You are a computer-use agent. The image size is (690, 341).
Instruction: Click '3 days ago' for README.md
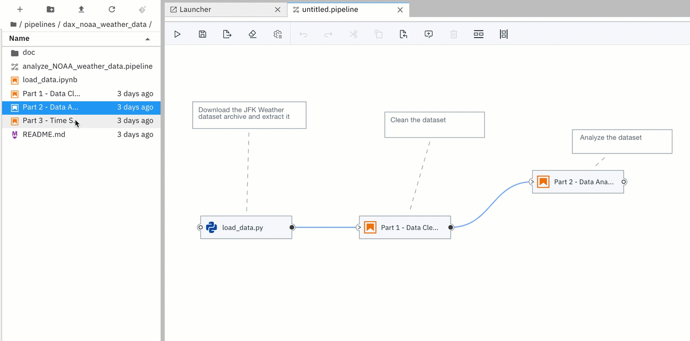click(x=135, y=134)
